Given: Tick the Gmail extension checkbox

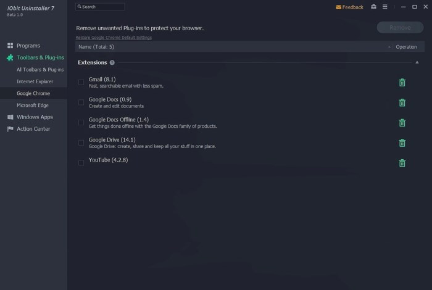Looking at the screenshot, I should point(81,83).
